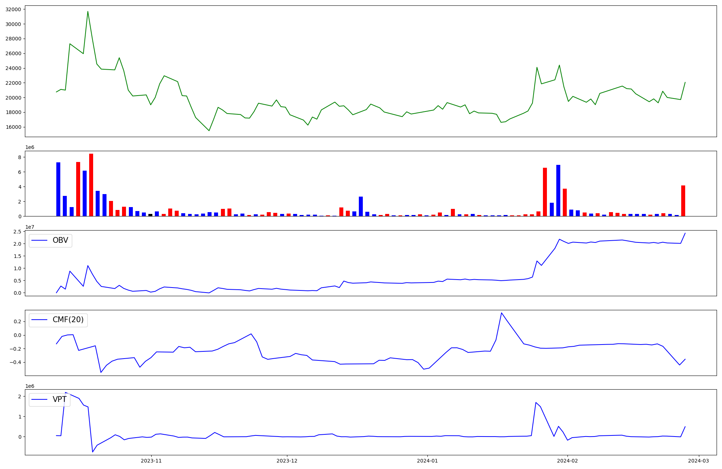Click the OBV legend label
The height and width of the screenshot is (469, 722).
point(60,241)
